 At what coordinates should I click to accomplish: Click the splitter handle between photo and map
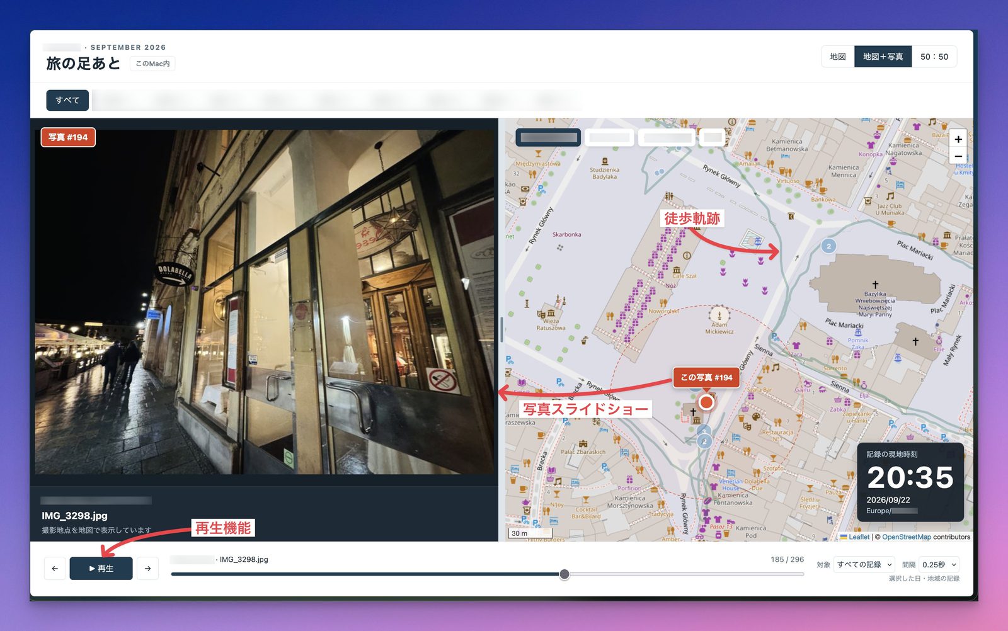click(501, 329)
